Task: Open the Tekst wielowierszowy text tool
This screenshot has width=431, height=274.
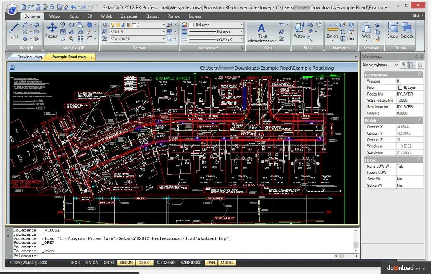Action: pos(262,33)
